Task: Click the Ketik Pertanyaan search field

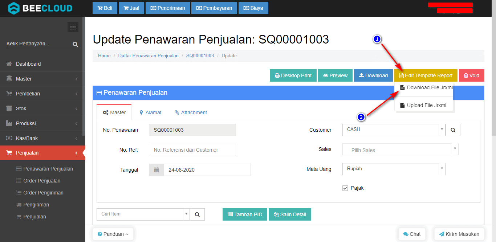Action: (x=39, y=44)
